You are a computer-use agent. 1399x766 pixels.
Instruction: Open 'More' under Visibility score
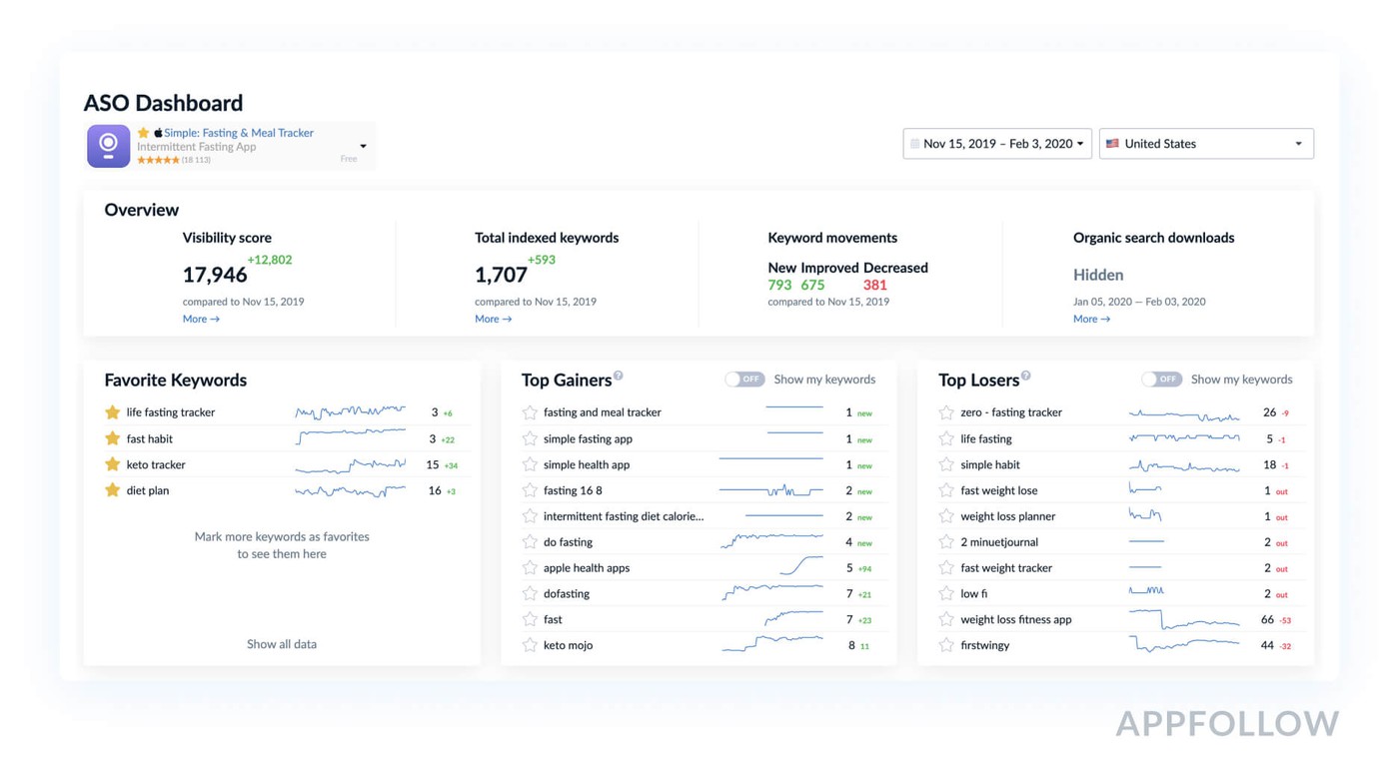200,319
